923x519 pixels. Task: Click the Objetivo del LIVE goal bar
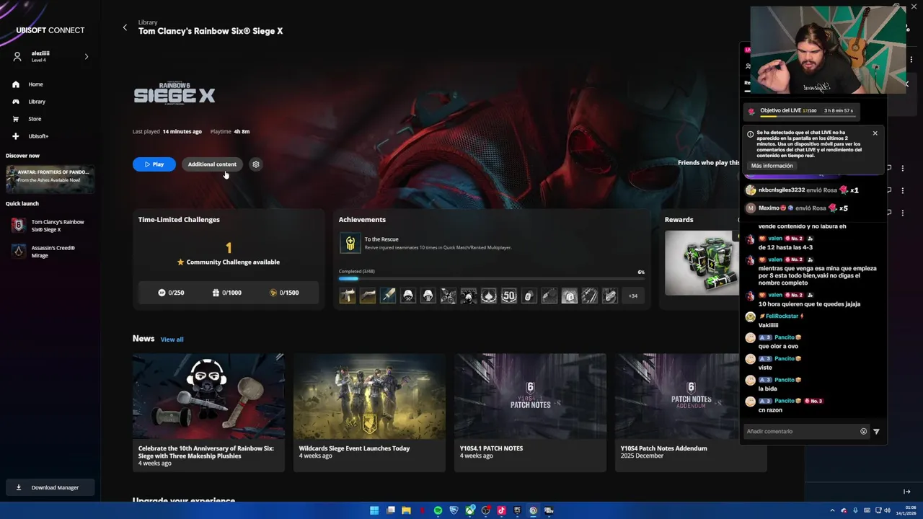pyautogui.click(x=801, y=112)
